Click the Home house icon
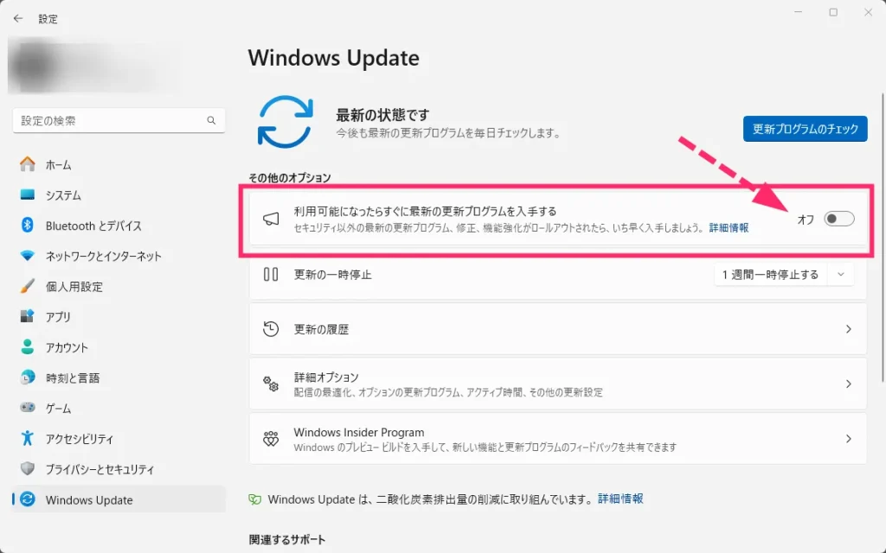 coord(27,164)
